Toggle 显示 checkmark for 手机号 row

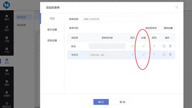click(133, 55)
